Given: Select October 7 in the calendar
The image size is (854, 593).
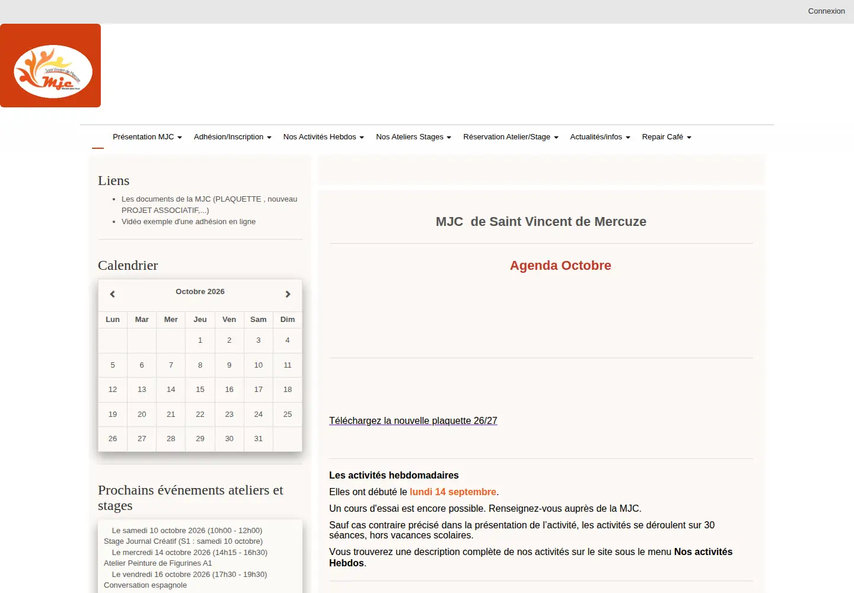Looking at the screenshot, I should pyautogui.click(x=171, y=365).
